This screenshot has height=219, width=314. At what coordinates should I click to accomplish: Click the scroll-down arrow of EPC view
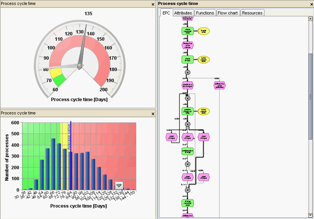(x=310, y=216)
